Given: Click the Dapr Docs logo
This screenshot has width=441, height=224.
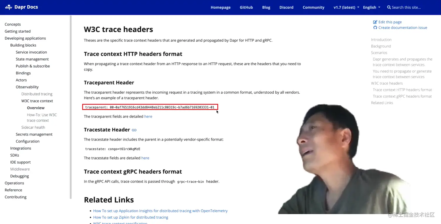Looking at the screenshot, I should click(22, 7).
